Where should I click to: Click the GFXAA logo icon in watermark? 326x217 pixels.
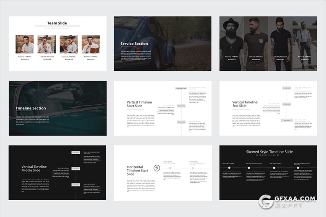(267, 203)
